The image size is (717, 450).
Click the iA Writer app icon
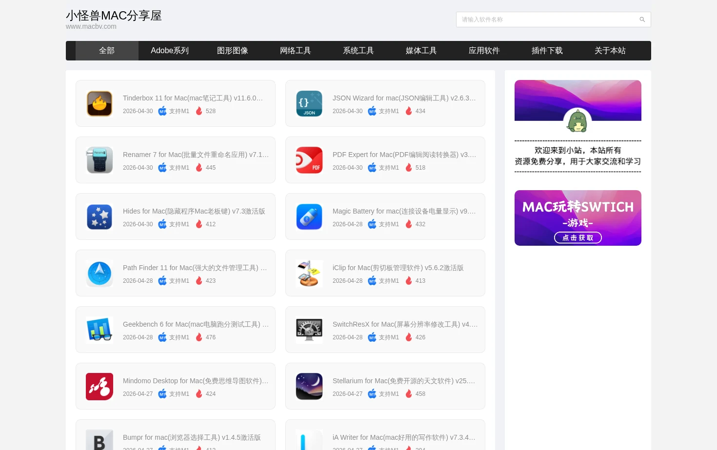(309, 440)
